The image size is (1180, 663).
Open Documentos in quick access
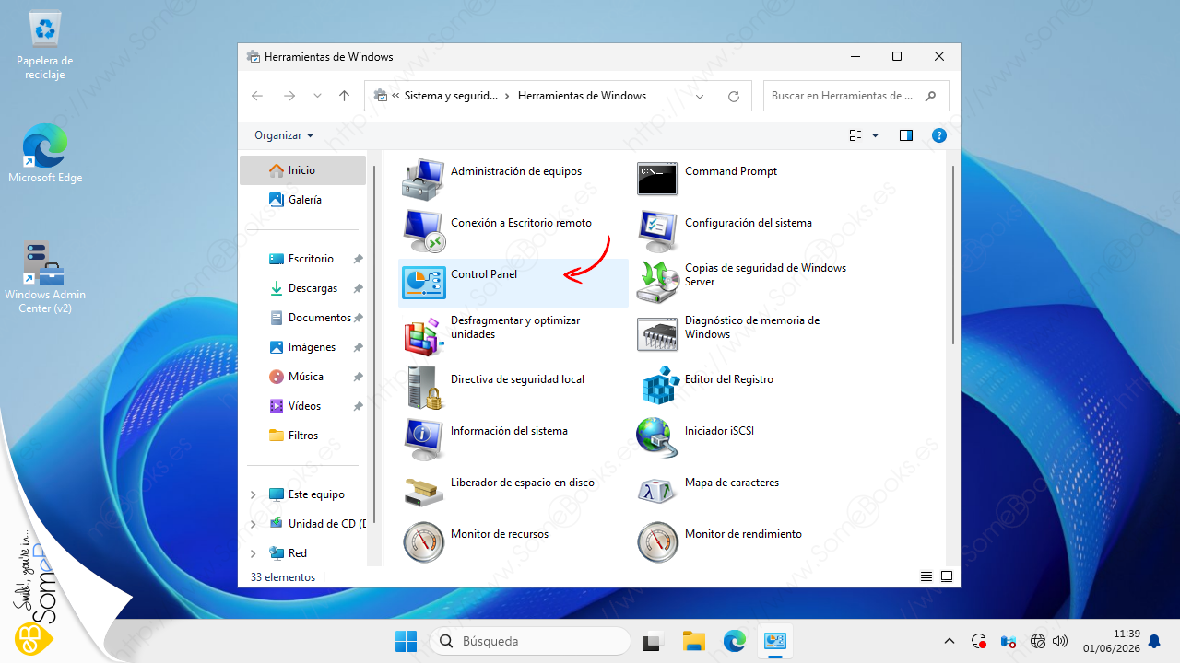tap(319, 318)
